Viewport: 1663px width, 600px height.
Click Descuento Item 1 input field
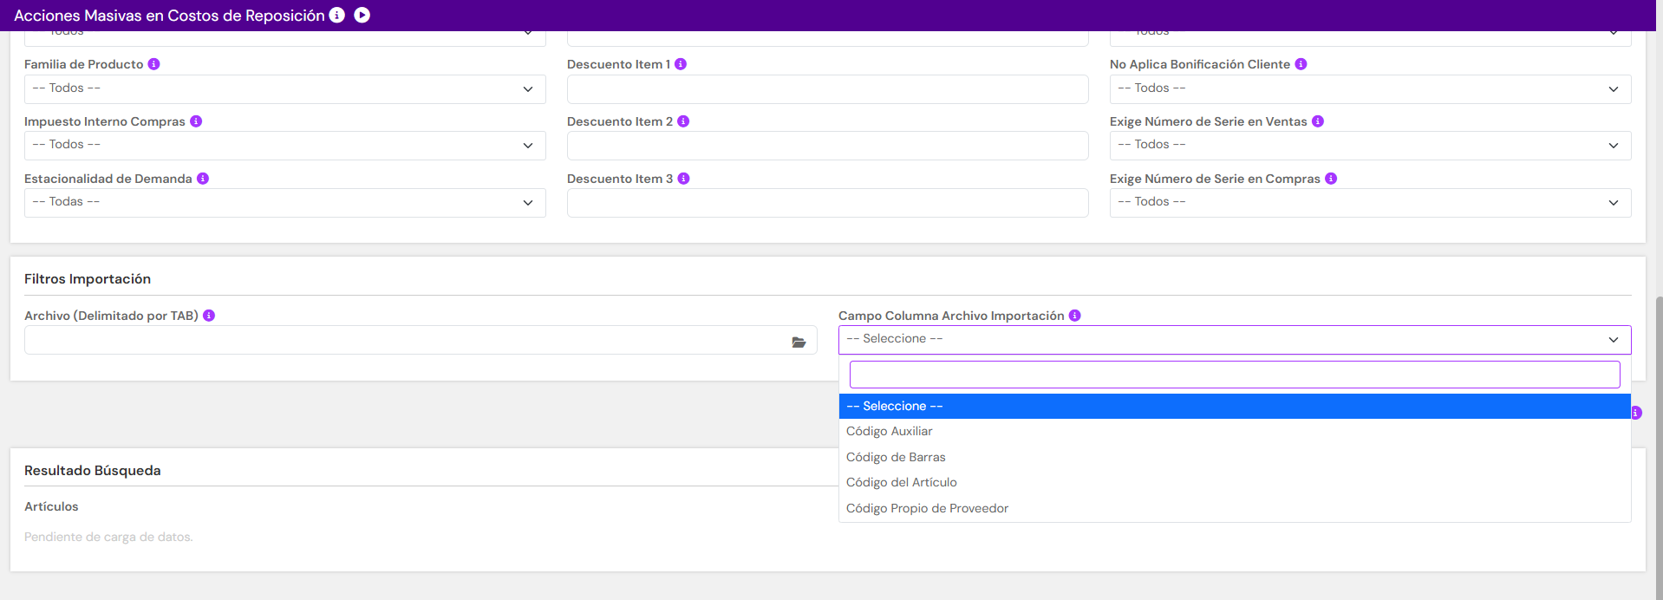(x=828, y=88)
